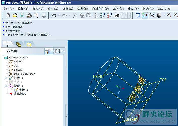Paste clipboard contents

click(89, 15)
